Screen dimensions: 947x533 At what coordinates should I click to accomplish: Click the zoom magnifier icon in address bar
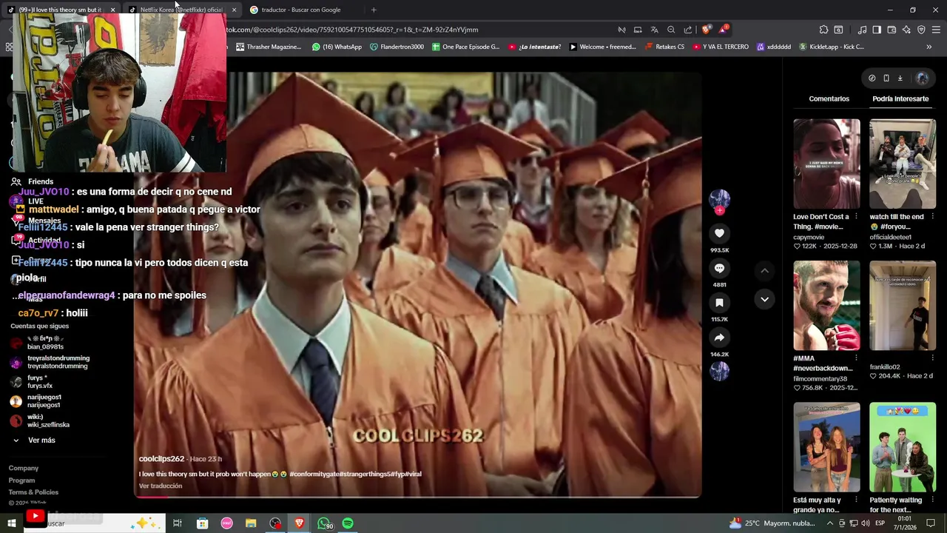coord(671,30)
